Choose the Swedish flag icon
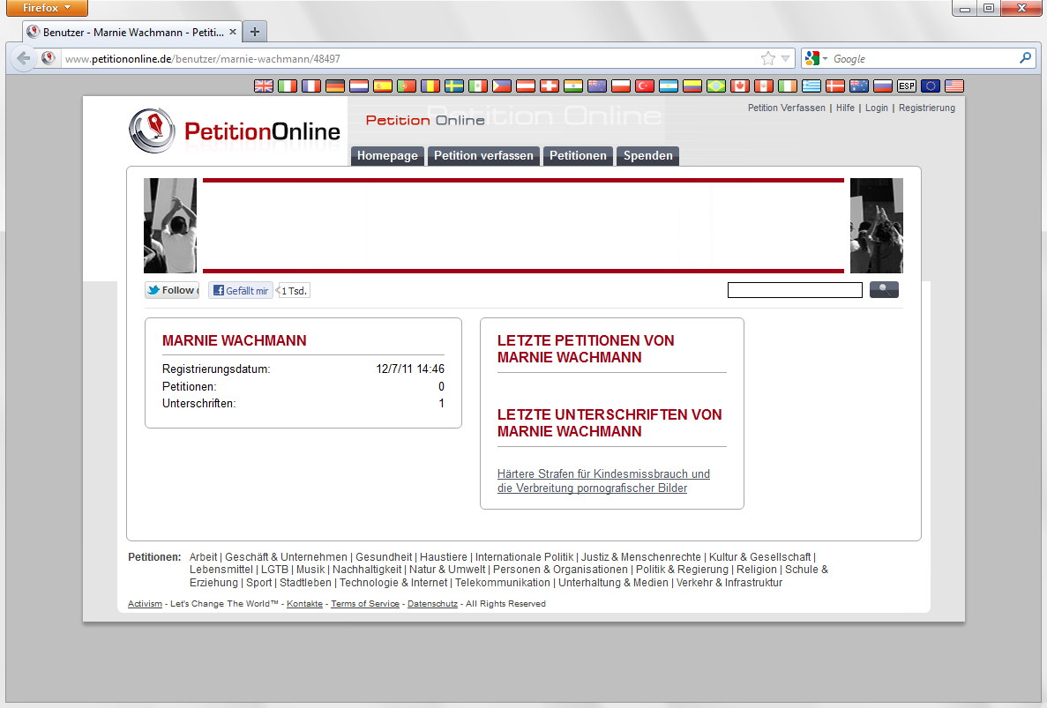This screenshot has height=708, width=1047. (454, 86)
